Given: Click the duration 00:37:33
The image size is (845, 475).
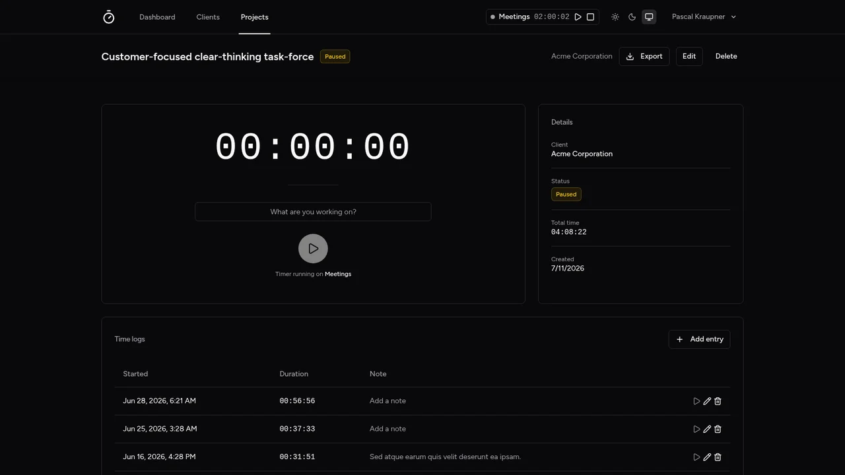Looking at the screenshot, I should coord(297,429).
